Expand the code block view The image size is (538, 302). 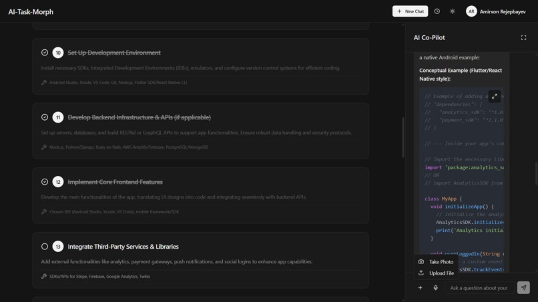click(x=495, y=96)
